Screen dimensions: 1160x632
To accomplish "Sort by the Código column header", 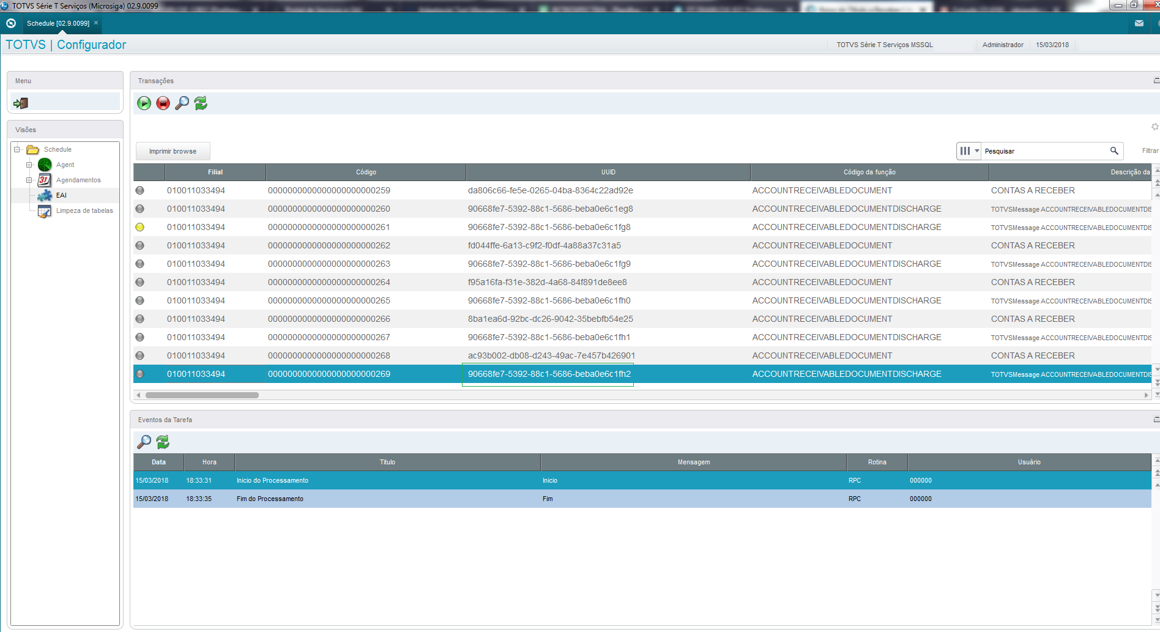I will (366, 172).
